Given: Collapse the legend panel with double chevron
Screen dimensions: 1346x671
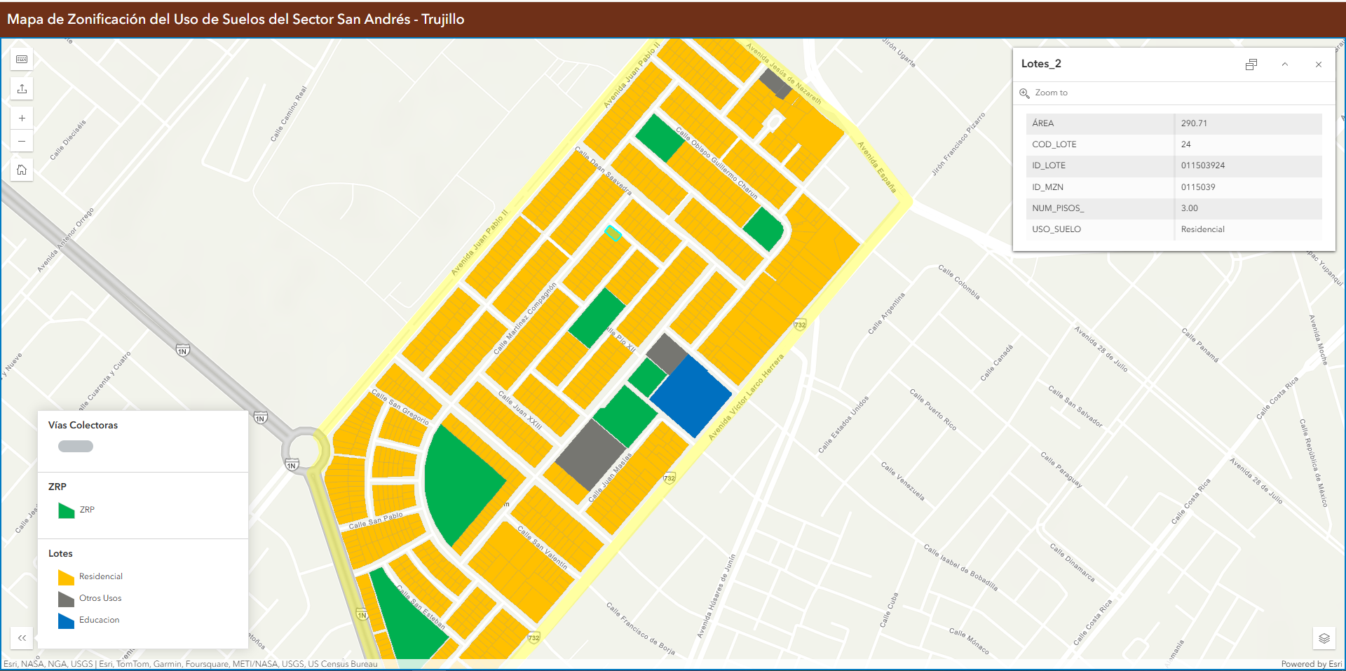Looking at the screenshot, I should point(22,638).
